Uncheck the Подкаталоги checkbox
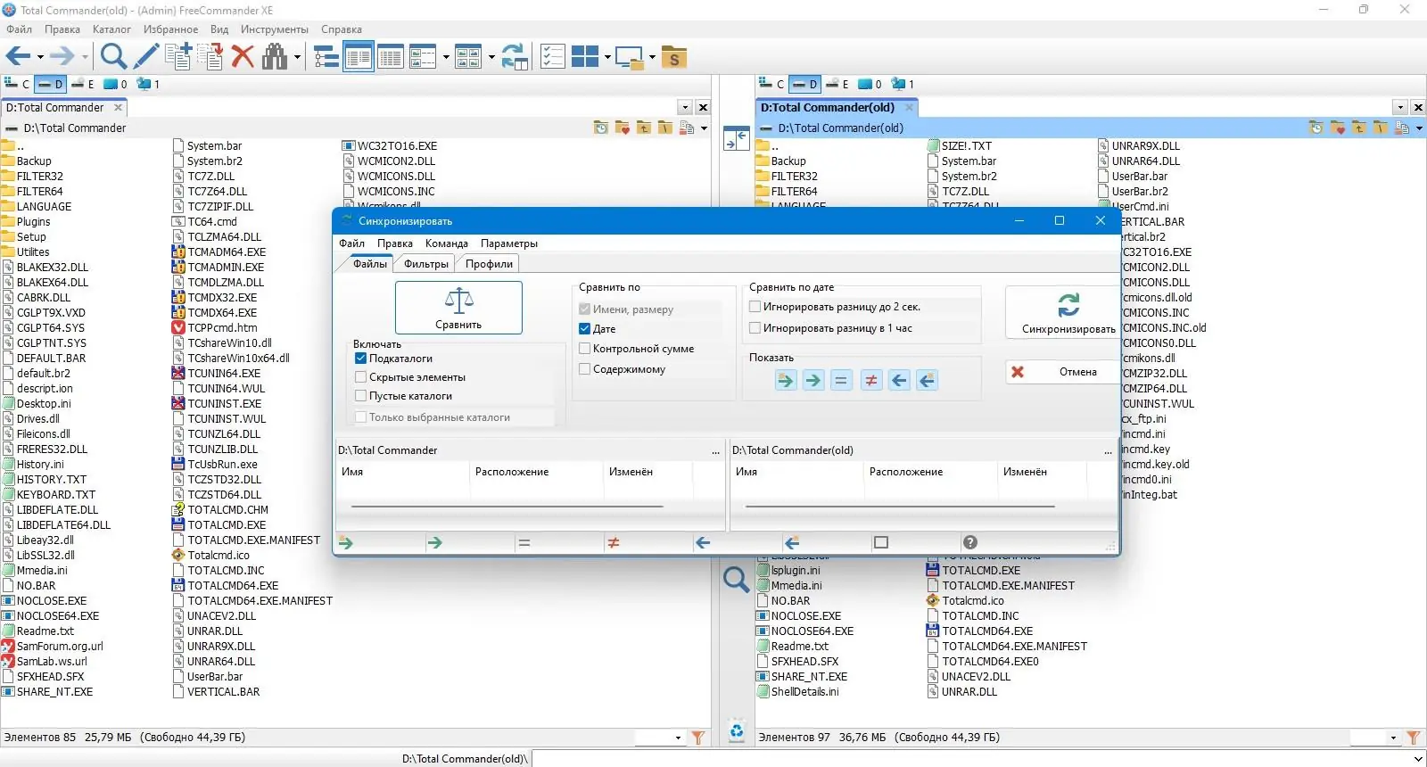This screenshot has height=767, width=1427. (361, 359)
